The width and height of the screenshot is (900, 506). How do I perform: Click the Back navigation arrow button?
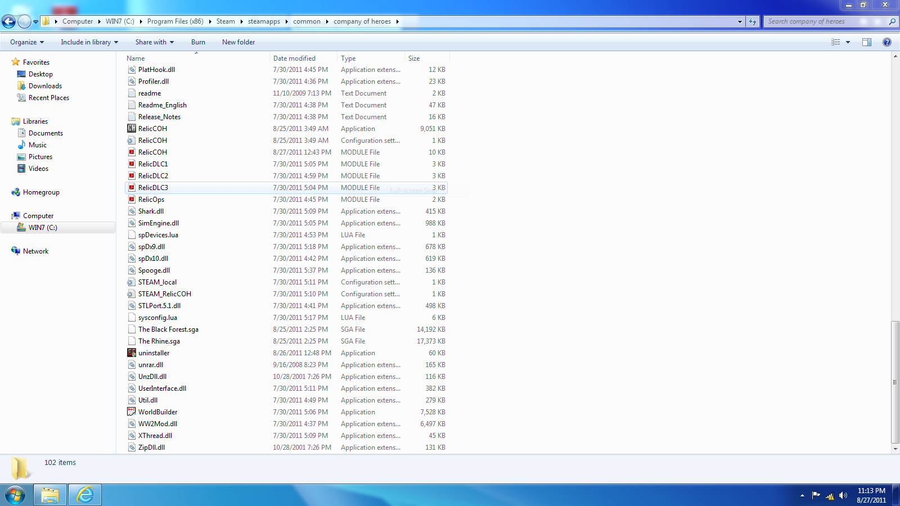coord(8,21)
